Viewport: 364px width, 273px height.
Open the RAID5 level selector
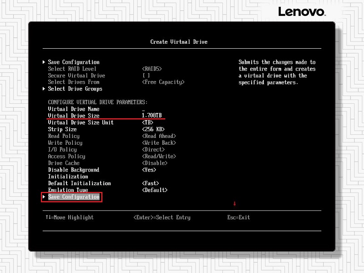pos(152,69)
